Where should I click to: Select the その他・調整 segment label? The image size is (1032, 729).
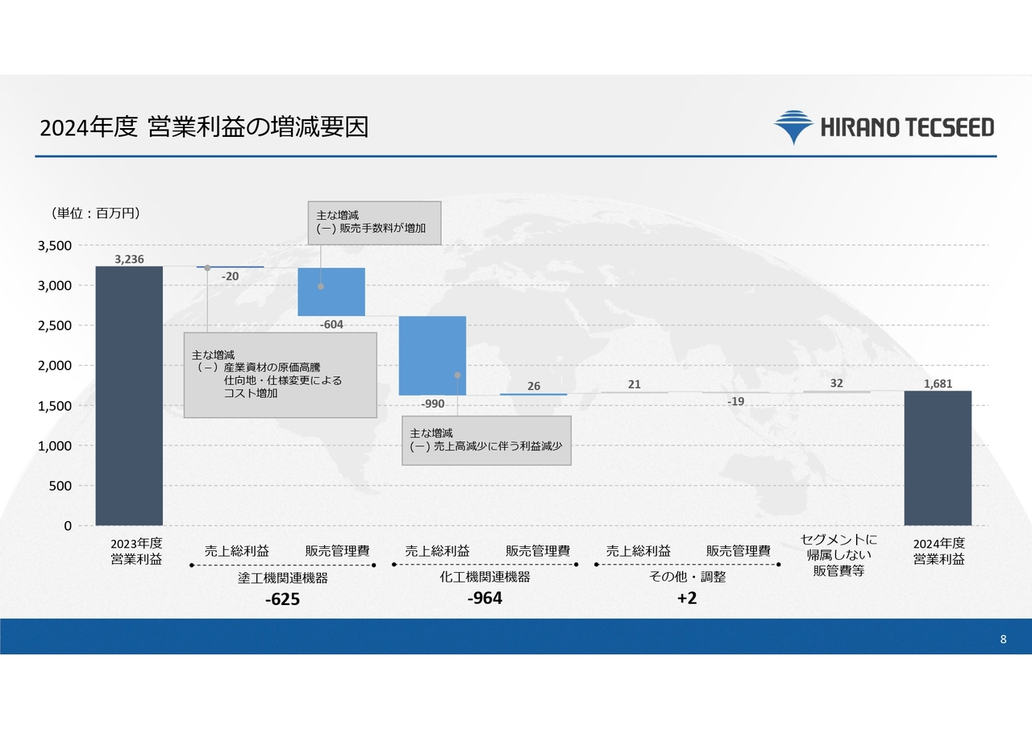(x=687, y=578)
